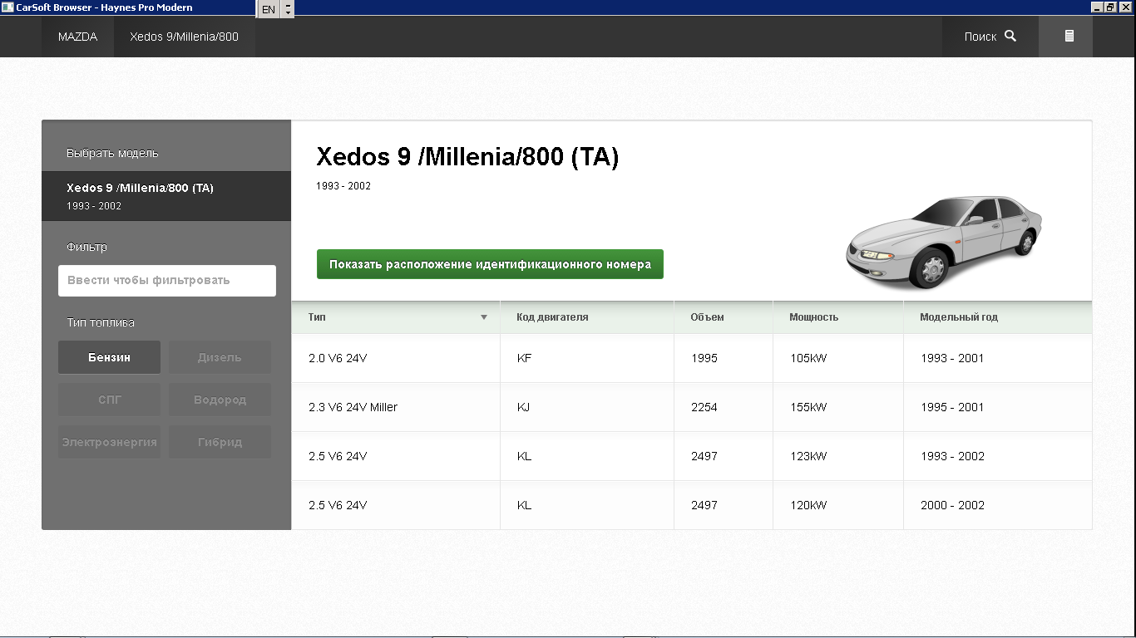Screen dimensions: 1136x638
Task: Click engine code KF
Action: pos(524,358)
